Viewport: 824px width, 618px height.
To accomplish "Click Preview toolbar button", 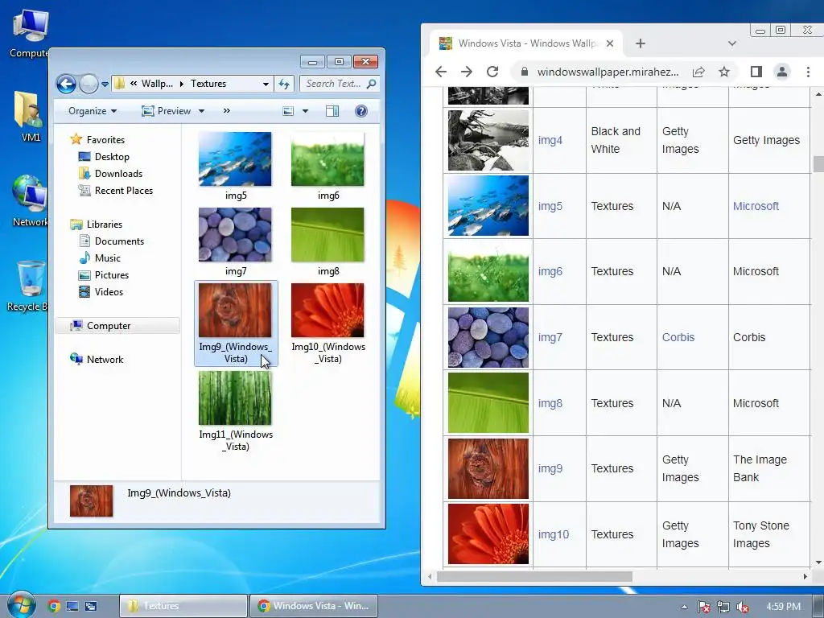I will [167, 111].
